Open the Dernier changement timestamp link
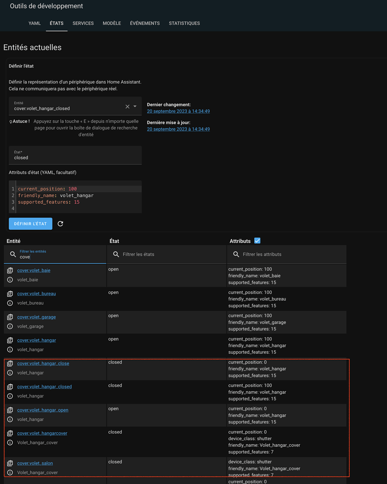The width and height of the screenshot is (387, 484). 178,111
